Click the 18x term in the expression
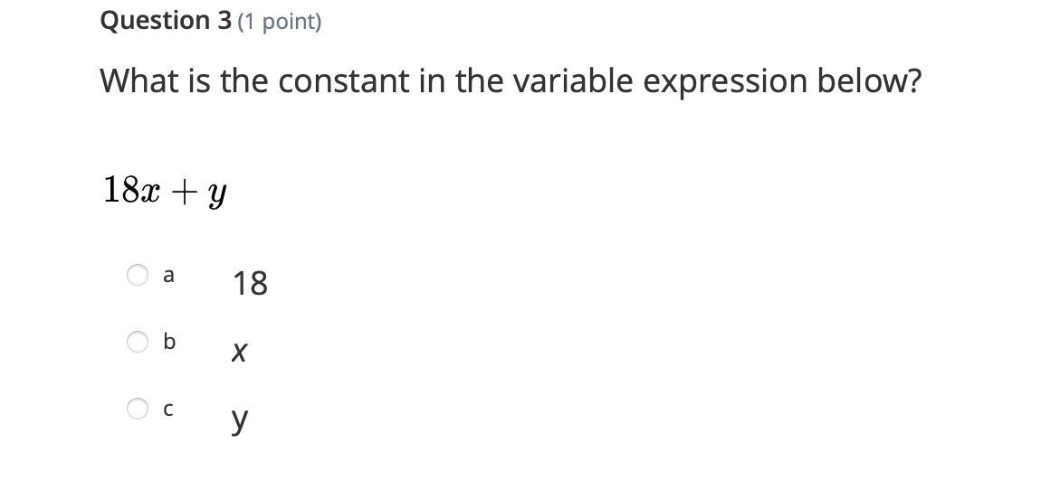1041x490 pixels. pyautogui.click(x=132, y=190)
